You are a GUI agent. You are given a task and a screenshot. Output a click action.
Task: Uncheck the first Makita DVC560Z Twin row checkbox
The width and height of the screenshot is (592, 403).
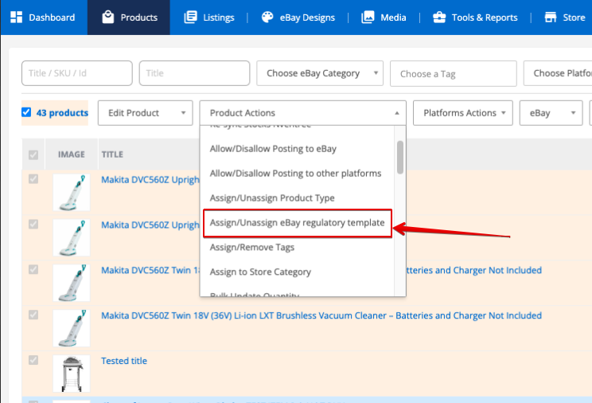coord(33,269)
